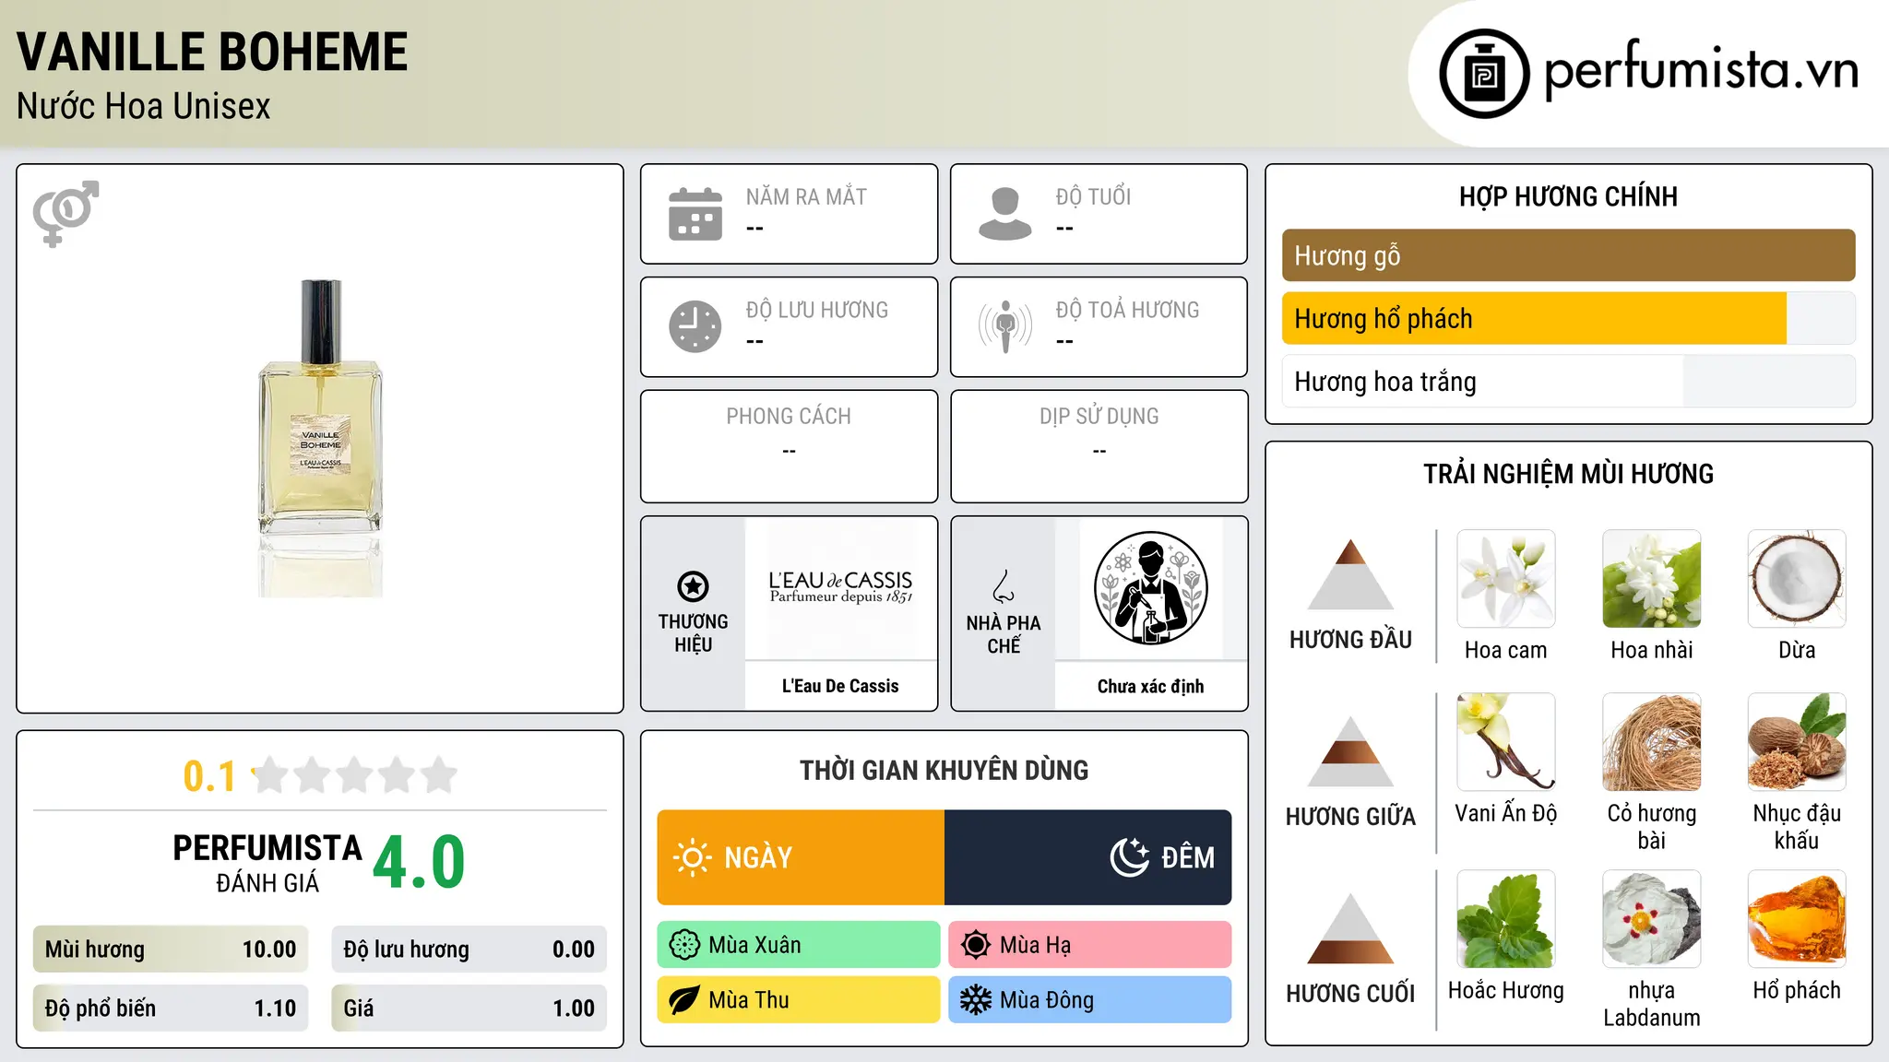Viewport: 1889px width, 1062px height.
Task: Open the Vanille Boheme bottle photo
Action: (x=320, y=438)
